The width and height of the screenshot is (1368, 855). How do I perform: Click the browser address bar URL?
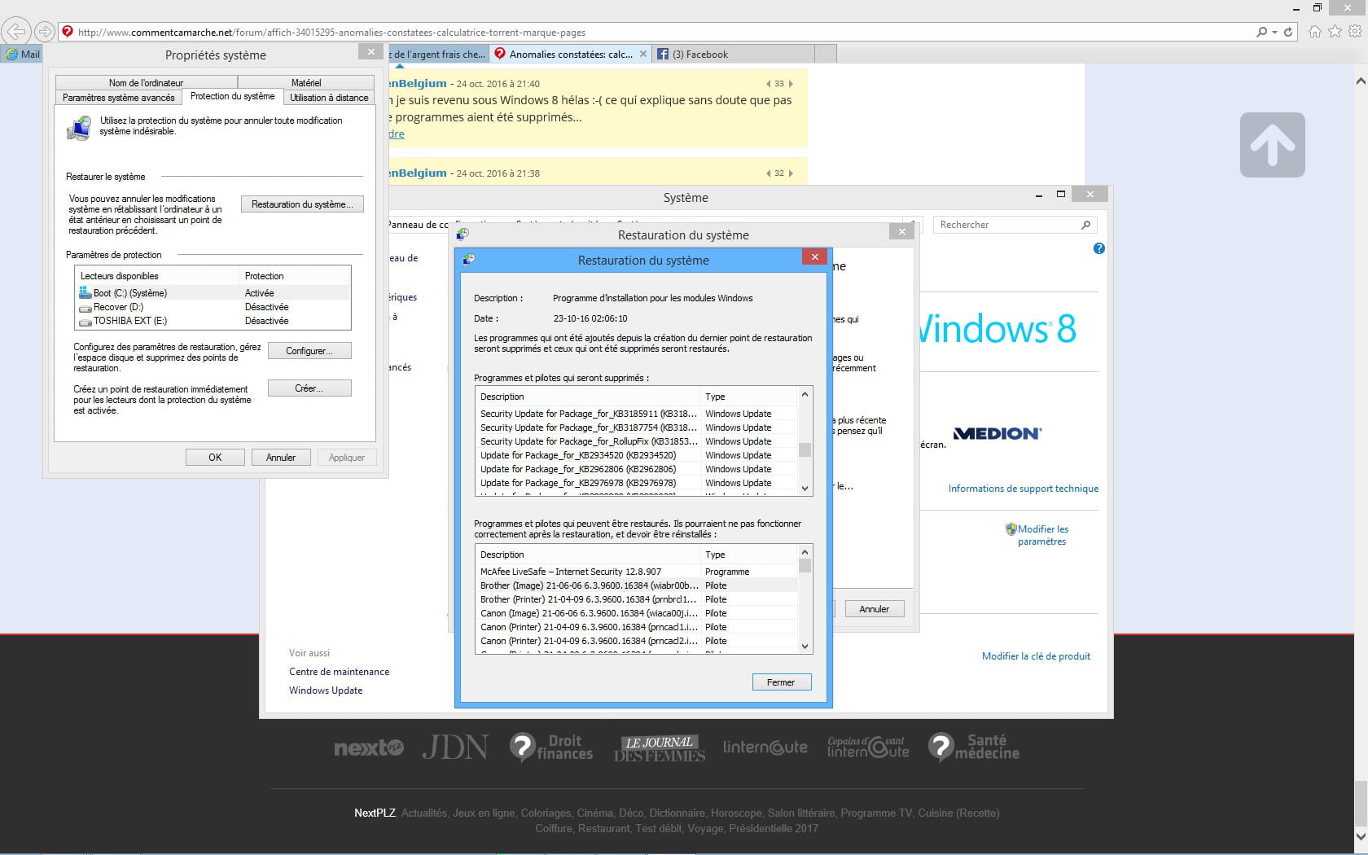[331, 33]
